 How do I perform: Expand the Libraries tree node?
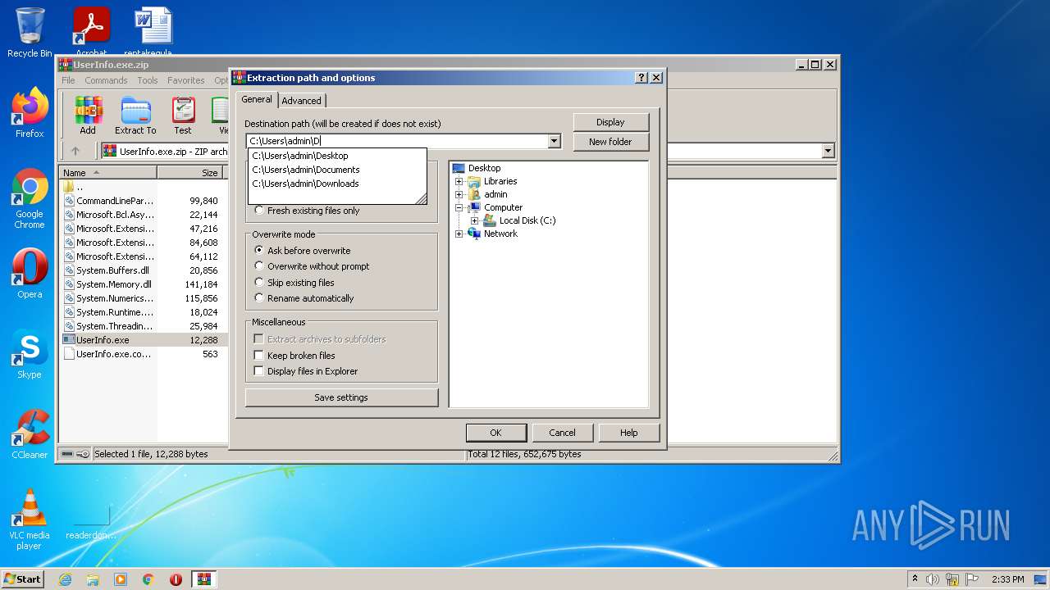[x=459, y=181]
